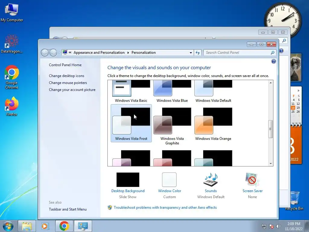Select the Windows Vista Orange theme
The height and width of the screenshot is (232, 309).
213,124
